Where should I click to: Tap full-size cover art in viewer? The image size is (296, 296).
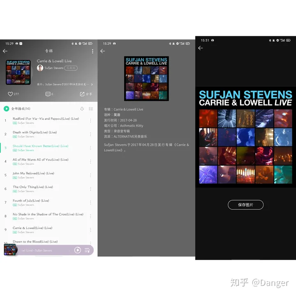click(x=245, y=137)
